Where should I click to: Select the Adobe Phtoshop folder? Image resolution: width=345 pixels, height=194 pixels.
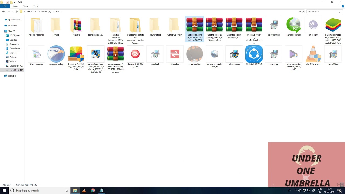click(36, 27)
